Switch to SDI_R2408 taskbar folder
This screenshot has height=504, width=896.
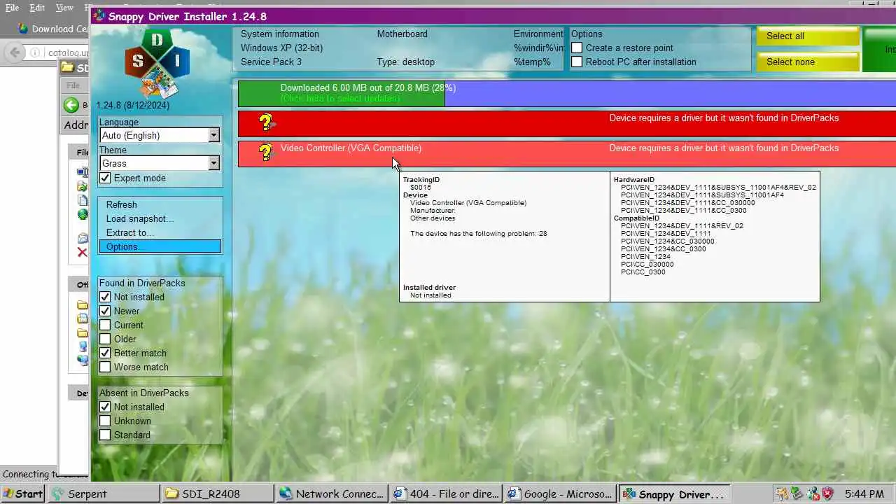(218, 493)
